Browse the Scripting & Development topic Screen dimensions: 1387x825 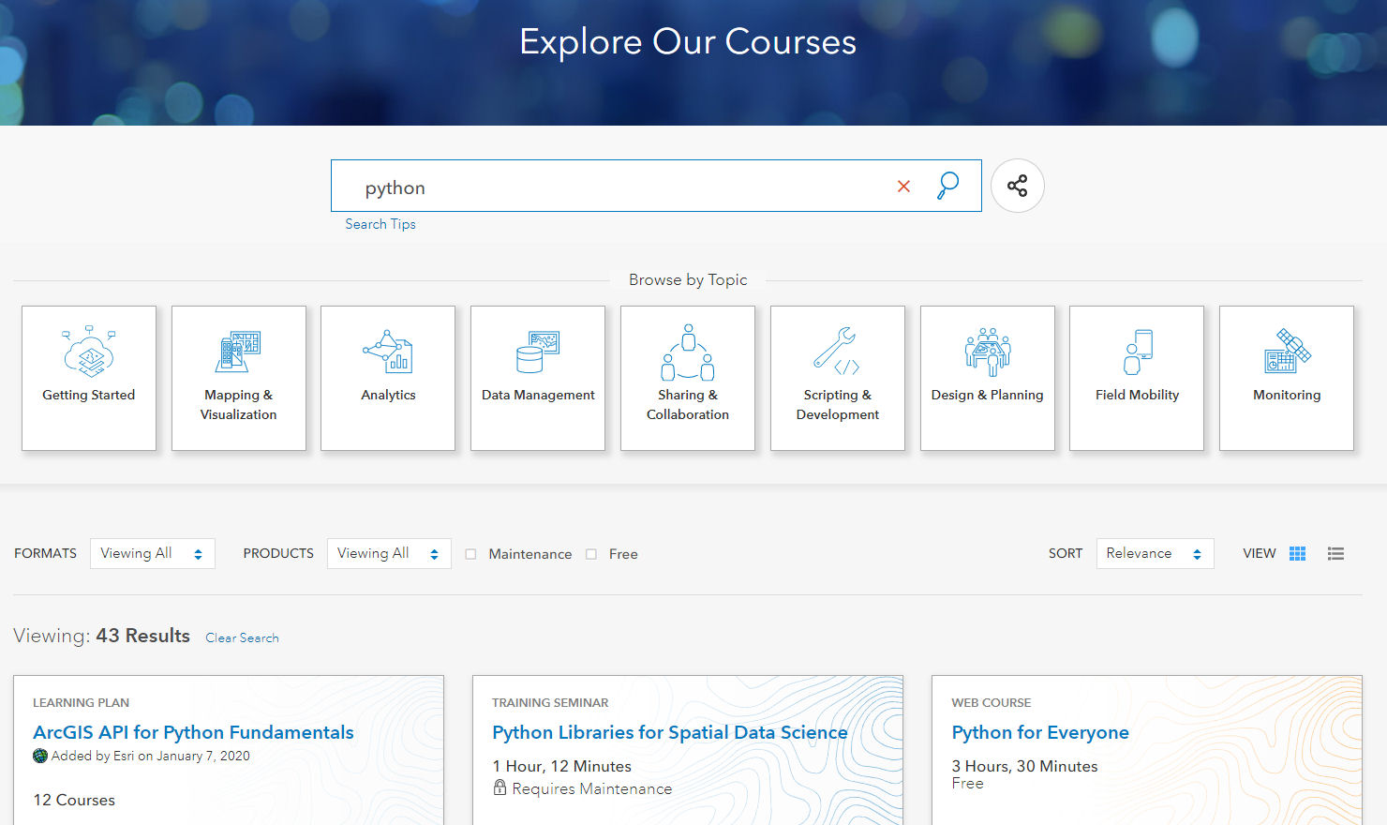click(x=837, y=378)
